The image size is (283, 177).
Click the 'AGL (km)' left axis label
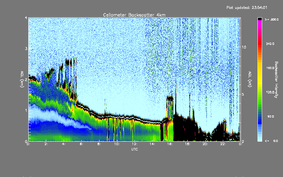22,79
